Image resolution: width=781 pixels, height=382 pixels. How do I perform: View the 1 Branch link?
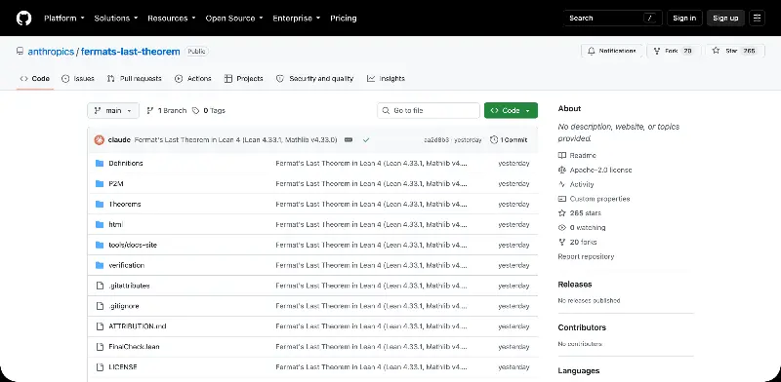point(166,110)
